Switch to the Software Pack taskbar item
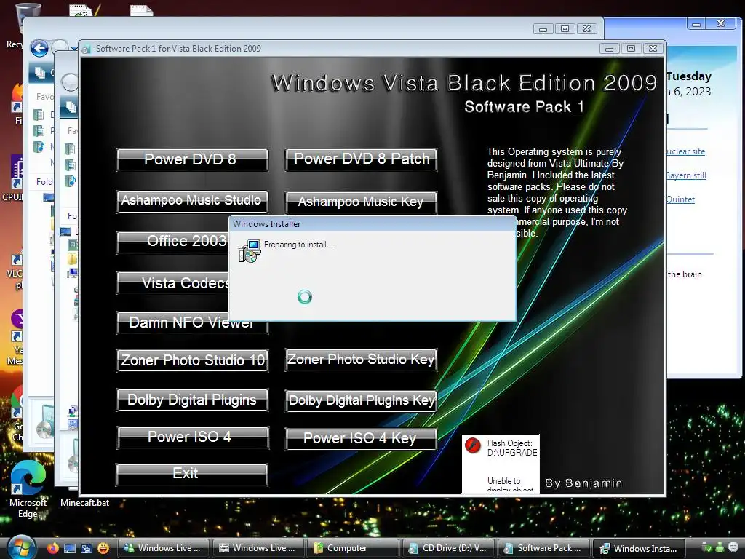 (543, 548)
